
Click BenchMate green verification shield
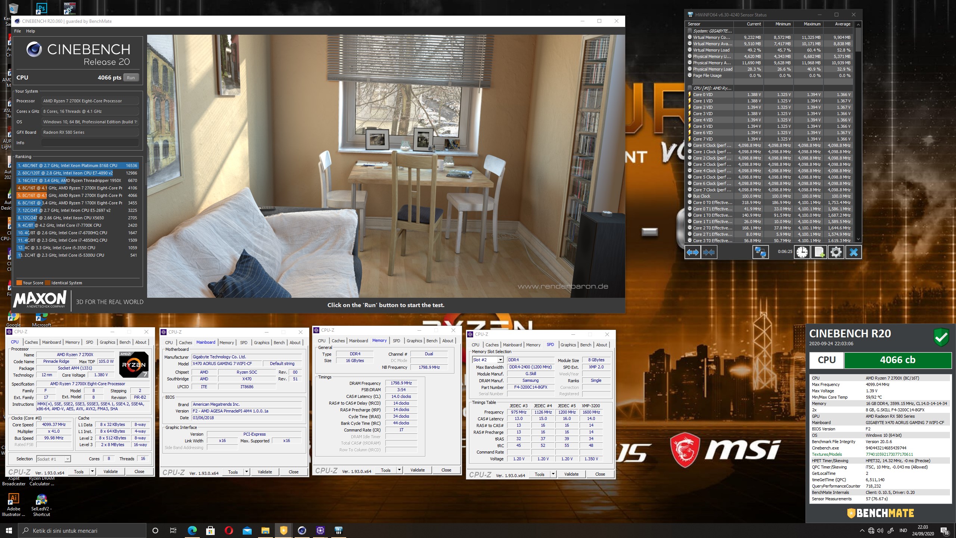point(941,337)
